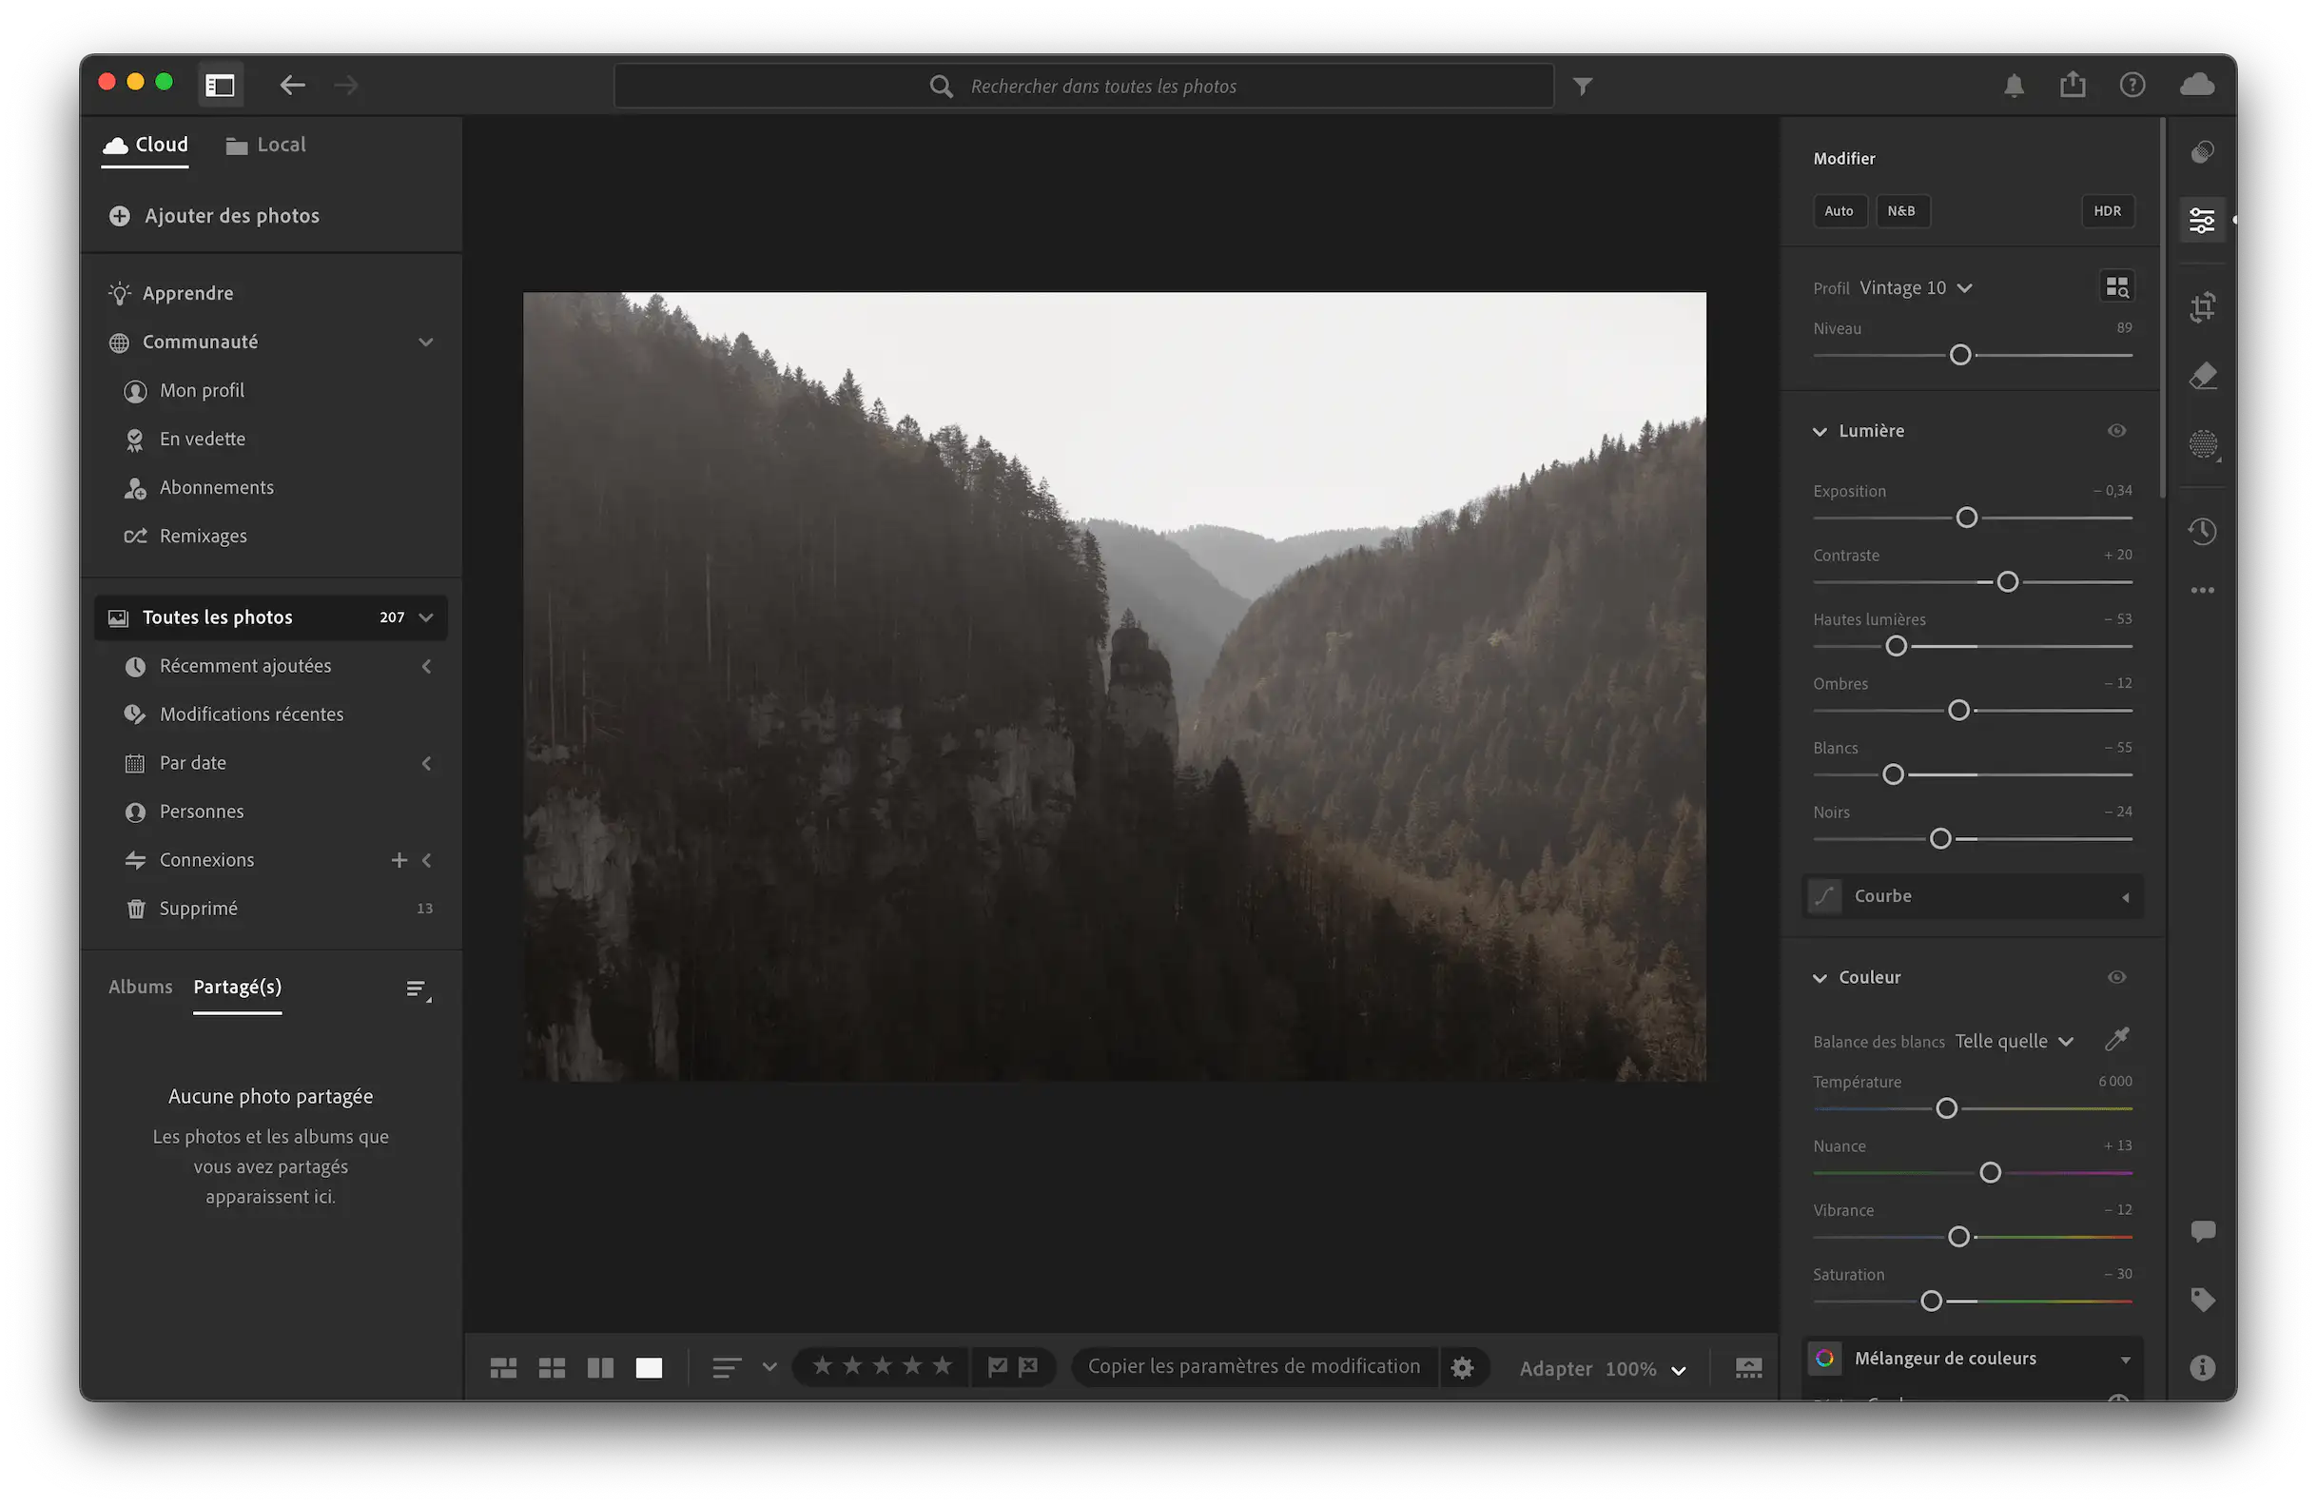Switch to the Local tab

tap(264, 144)
